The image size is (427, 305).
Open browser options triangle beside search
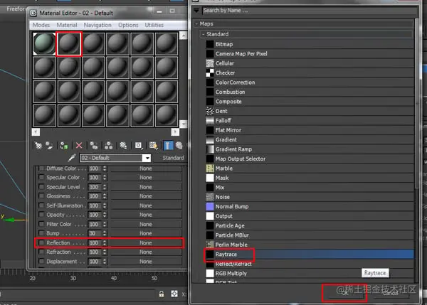(x=196, y=11)
